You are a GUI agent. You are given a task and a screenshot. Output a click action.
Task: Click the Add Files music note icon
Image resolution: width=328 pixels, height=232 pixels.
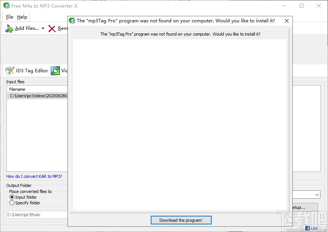click(9, 28)
